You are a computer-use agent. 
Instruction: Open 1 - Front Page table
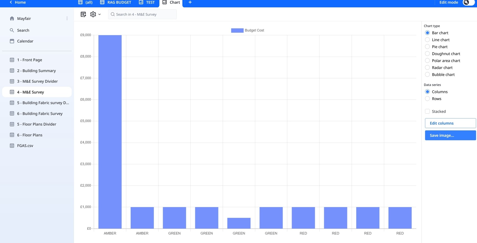pos(37,60)
